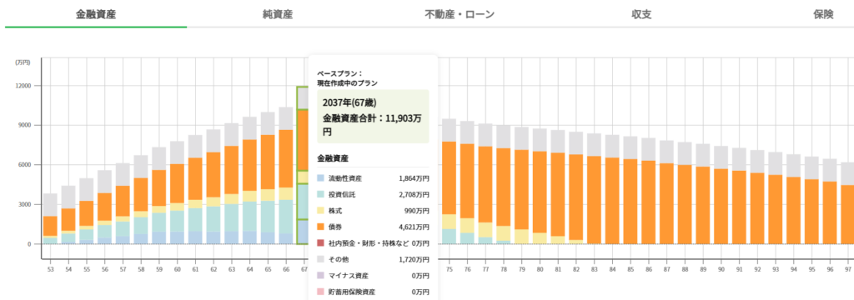Click the 2037年(67歳) tooltip heading

coord(349,102)
